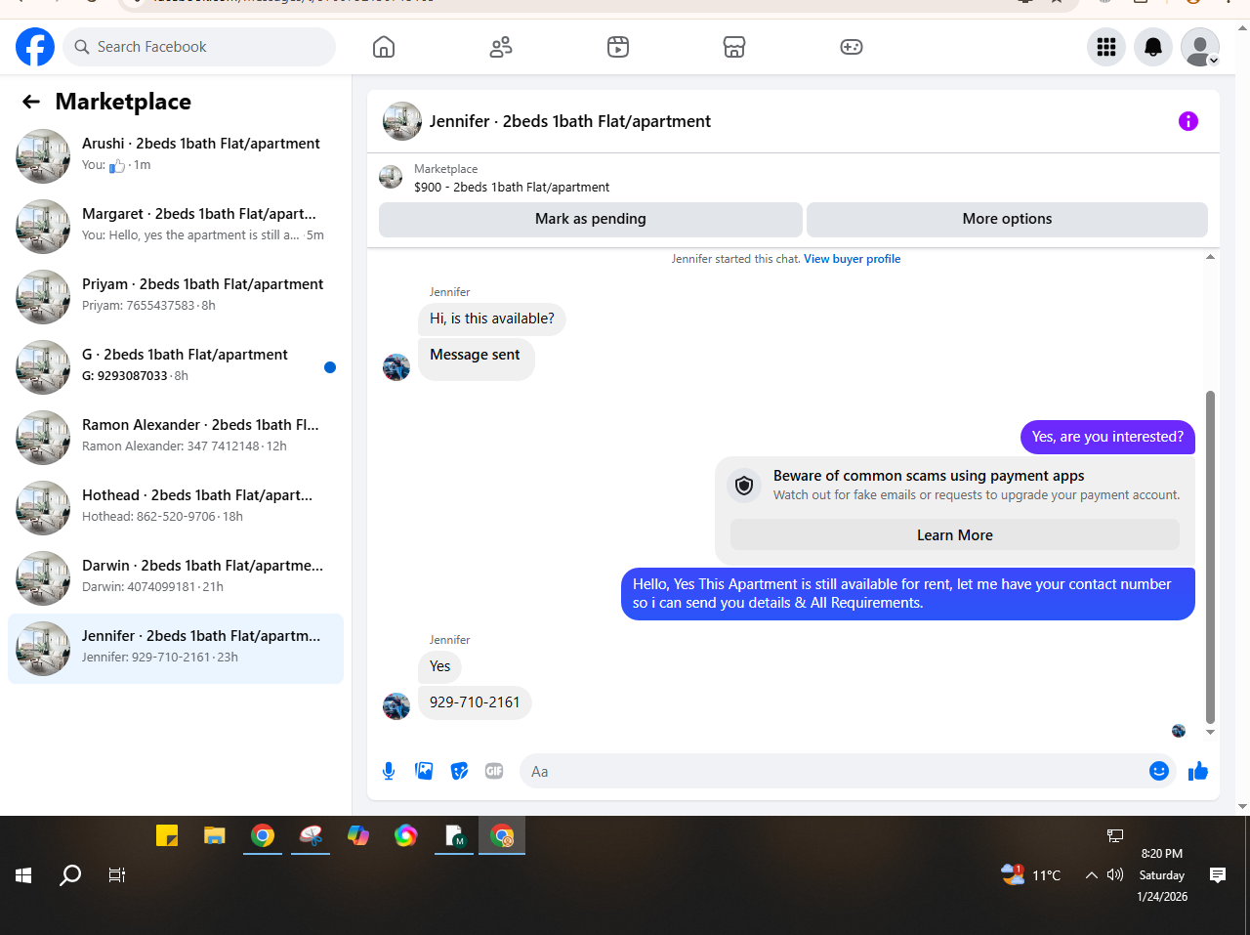Click the '929-710-2161' message bubble
Screen dimensions: 1250x935
[475, 702]
